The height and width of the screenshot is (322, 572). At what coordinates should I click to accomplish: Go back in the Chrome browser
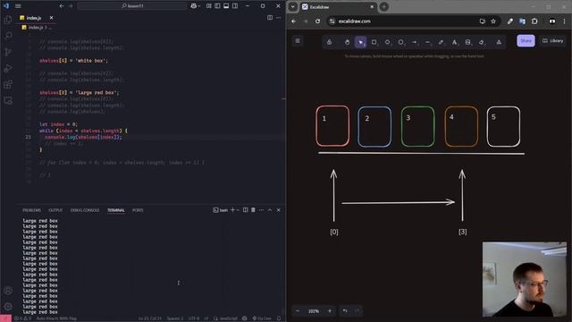(x=294, y=21)
